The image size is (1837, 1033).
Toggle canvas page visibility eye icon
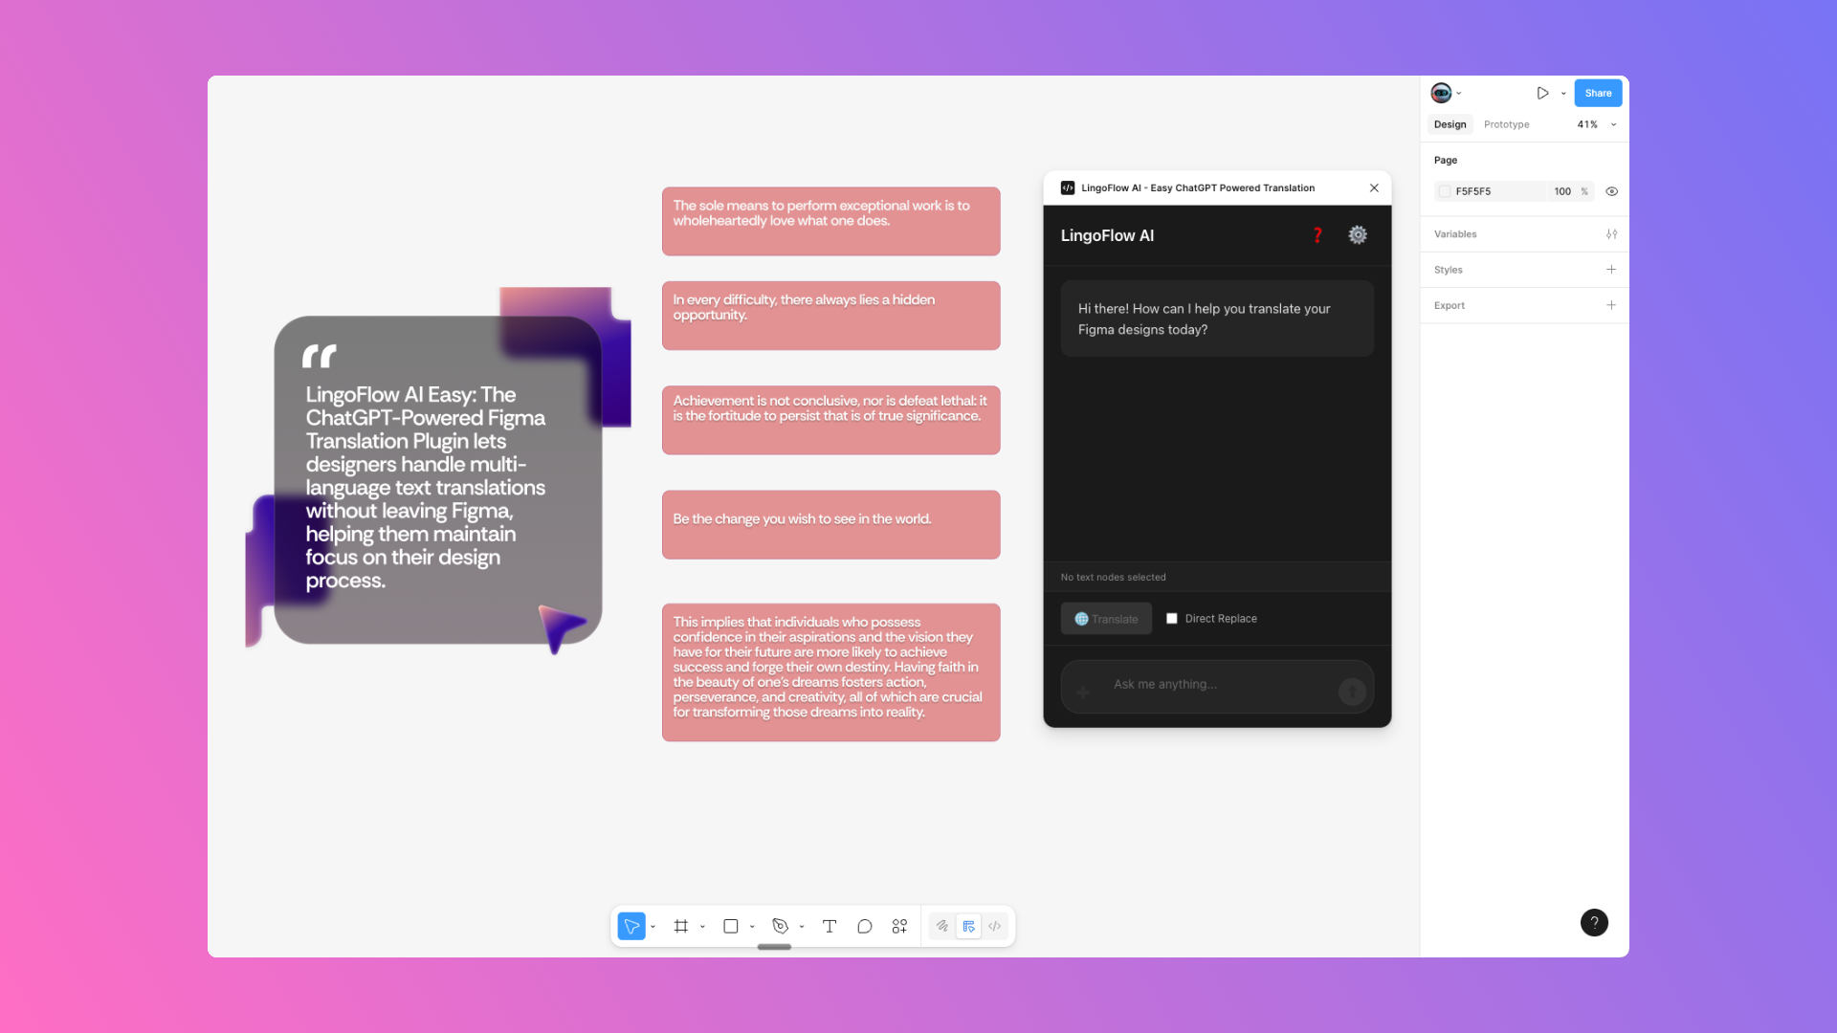point(1611,191)
